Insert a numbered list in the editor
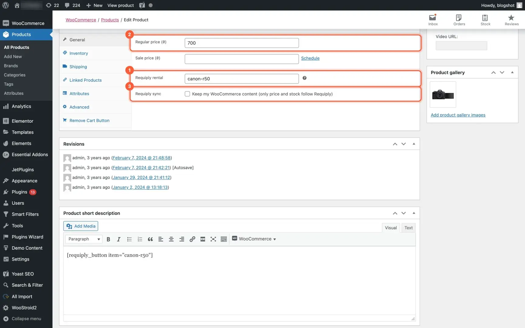The width and height of the screenshot is (525, 328). (x=140, y=239)
